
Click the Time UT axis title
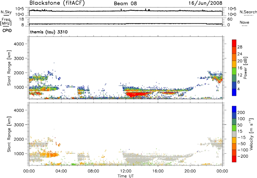pos(126,176)
